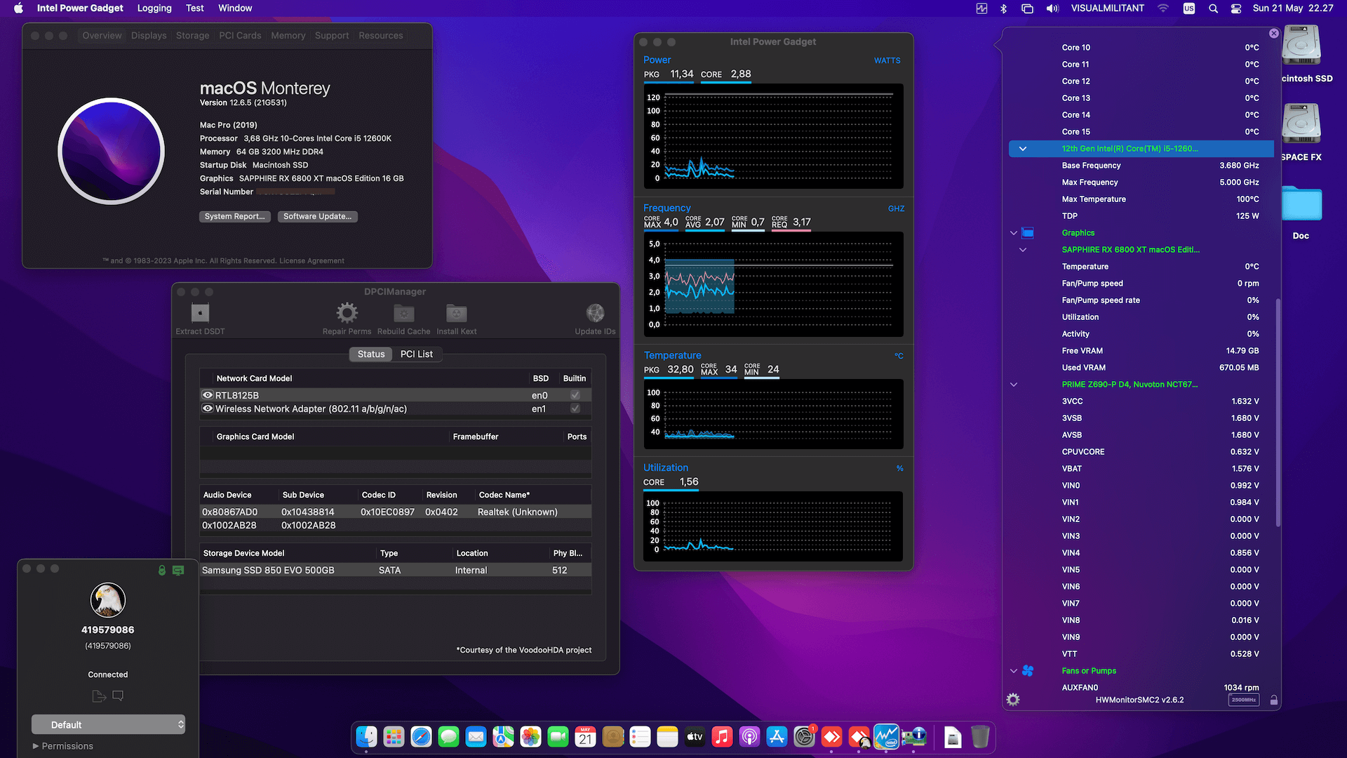1347x758 pixels.
Task: Click the Rebuild Cache folder icon
Action: [x=403, y=312]
